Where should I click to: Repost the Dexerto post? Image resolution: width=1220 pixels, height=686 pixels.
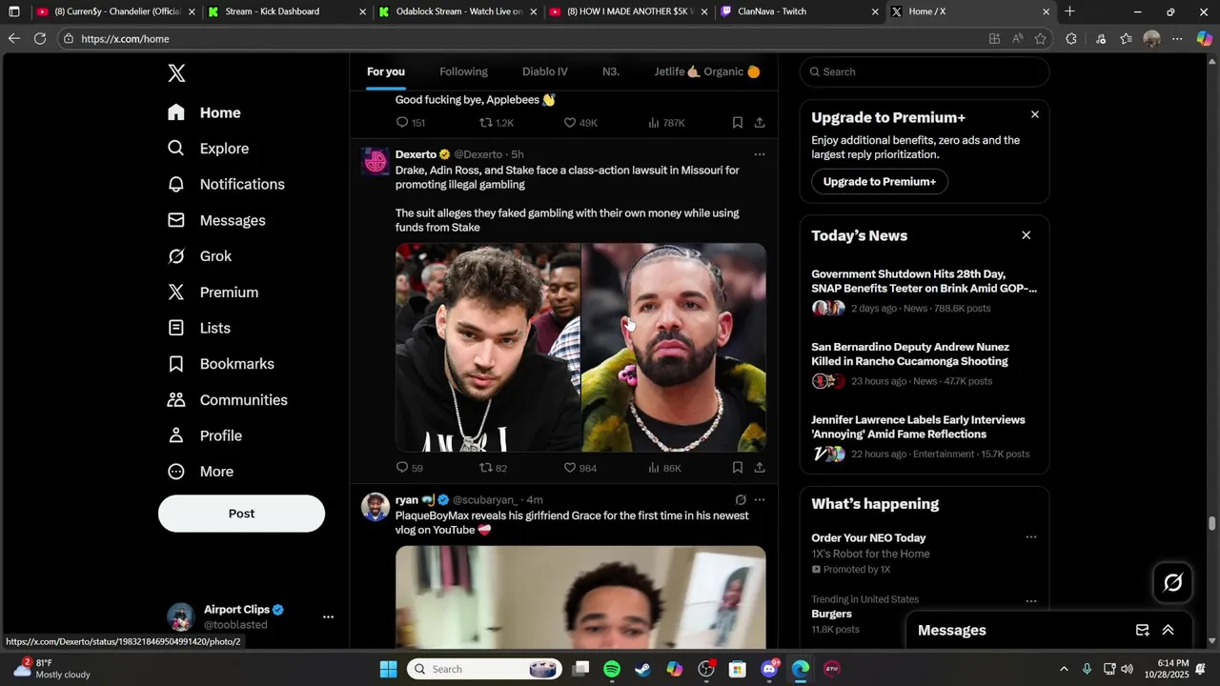(486, 468)
